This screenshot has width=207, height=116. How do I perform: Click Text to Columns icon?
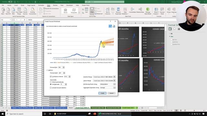(108, 11)
